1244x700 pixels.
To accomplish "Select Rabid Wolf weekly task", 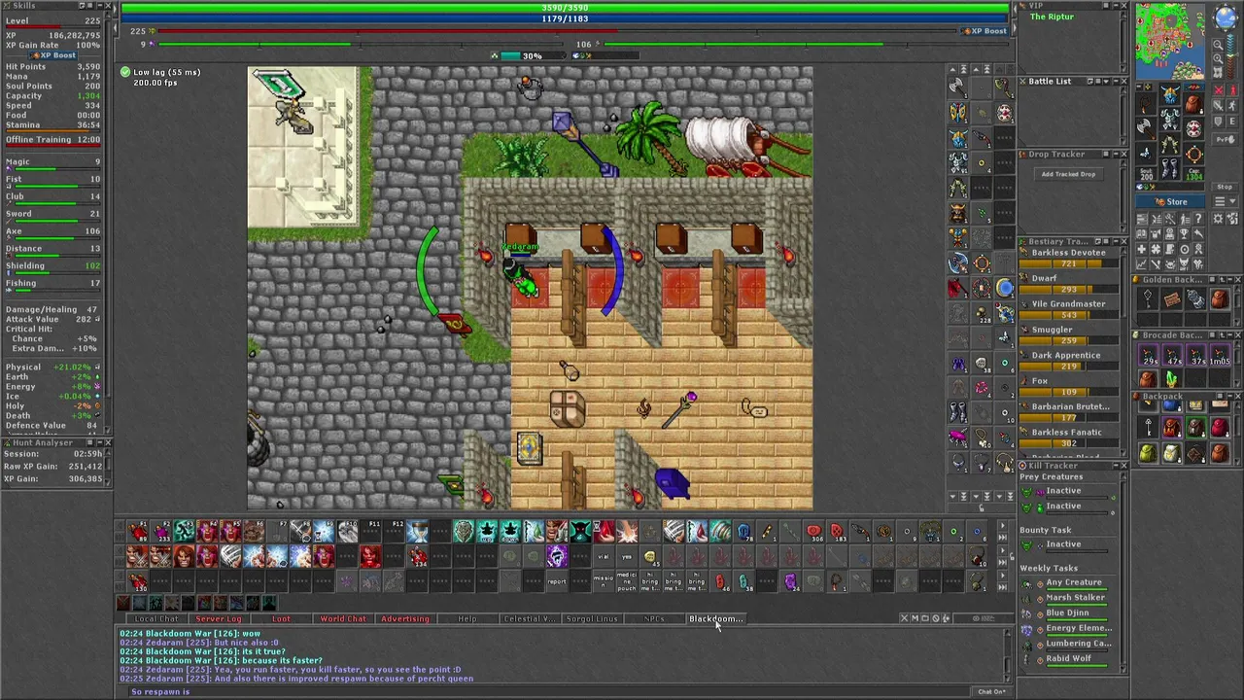I will coord(1068,659).
